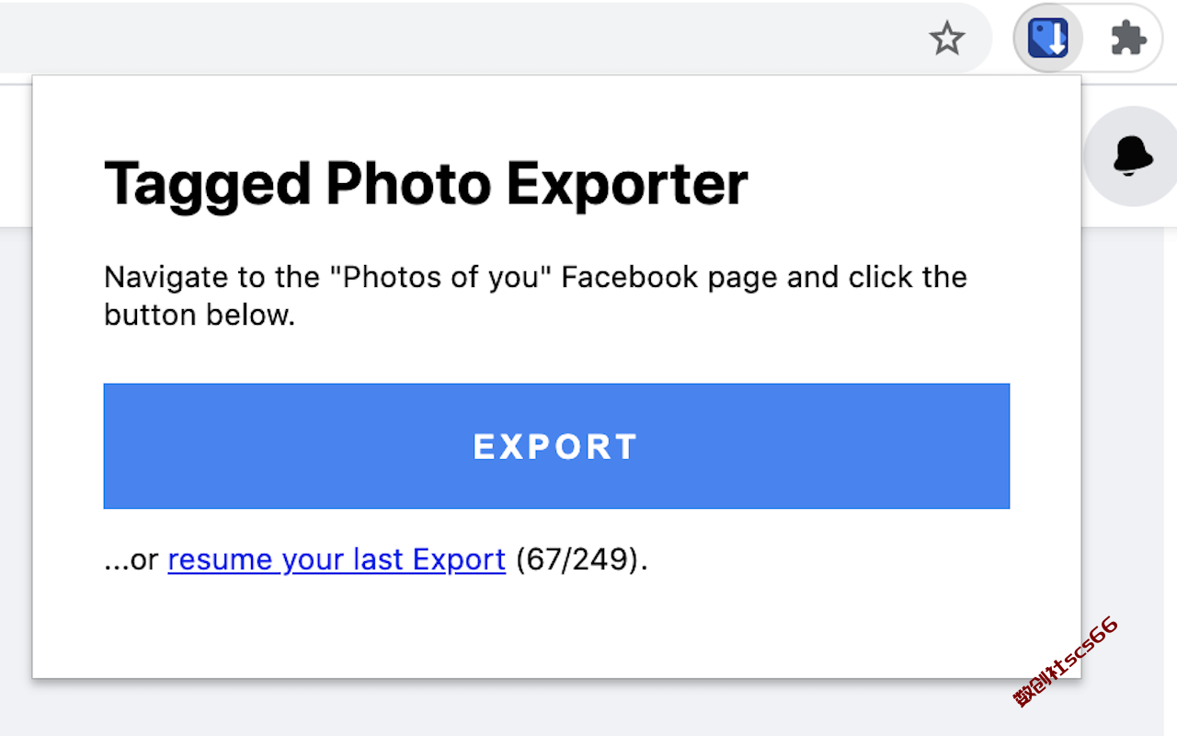This screenshot has width=1177, height=736.
Task: Click the Tagged Photo Exporter extension icon
Action: coord(1048,39)
